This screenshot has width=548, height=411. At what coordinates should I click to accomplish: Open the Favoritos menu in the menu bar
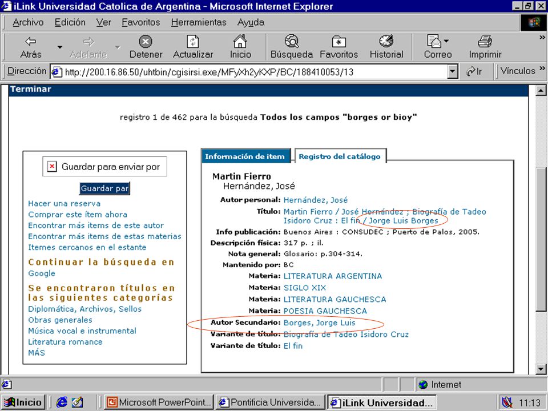click(141, 22)
